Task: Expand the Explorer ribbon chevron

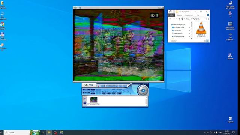Action: 205,15
